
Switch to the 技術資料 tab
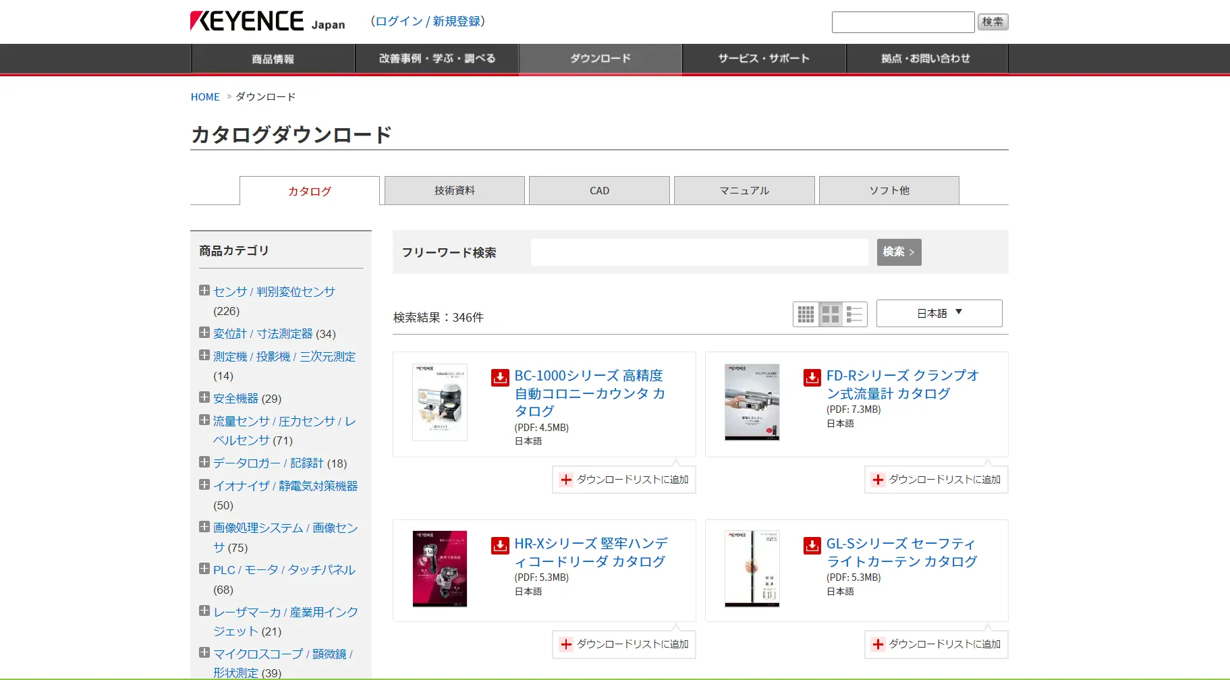455,190
